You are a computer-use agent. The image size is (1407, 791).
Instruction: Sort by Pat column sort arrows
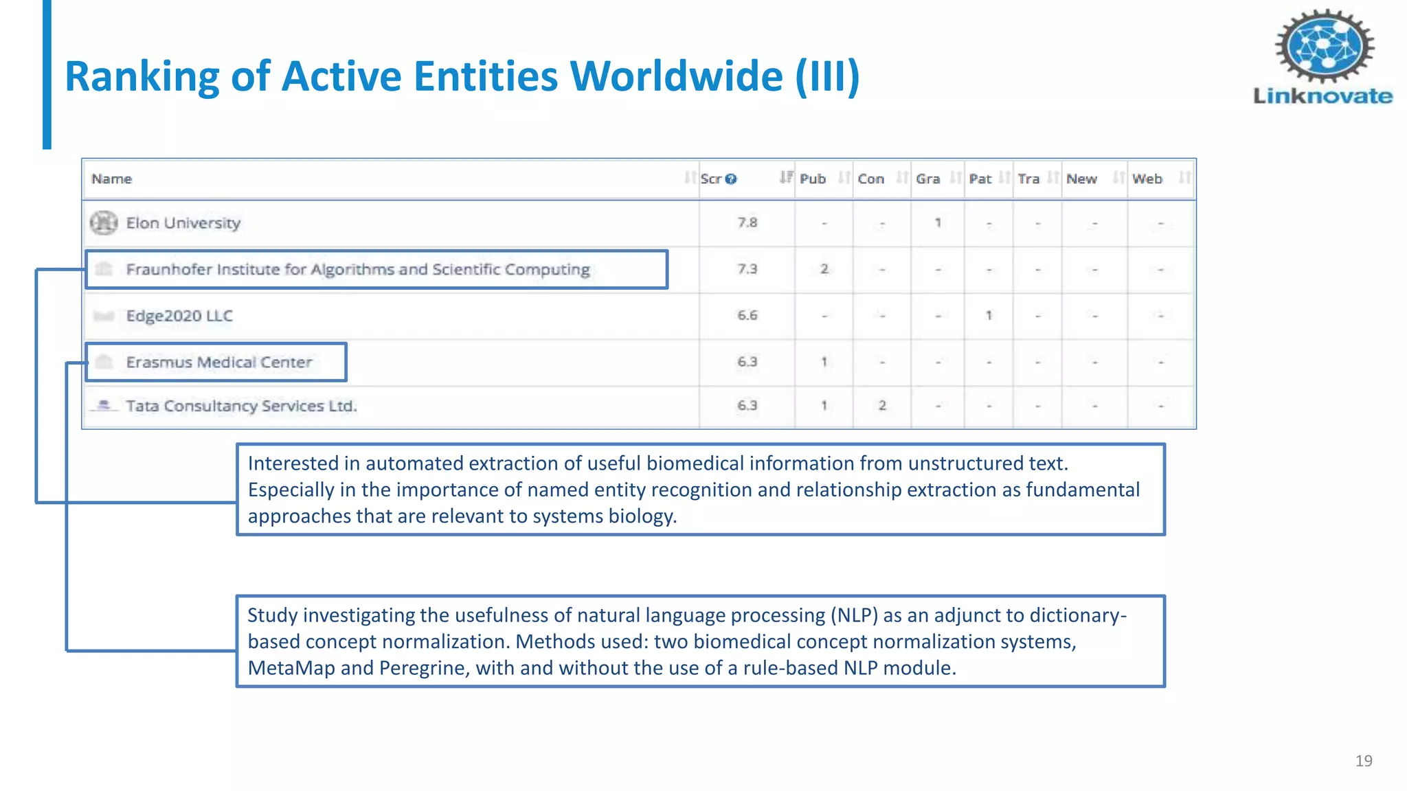(1005, 178)
